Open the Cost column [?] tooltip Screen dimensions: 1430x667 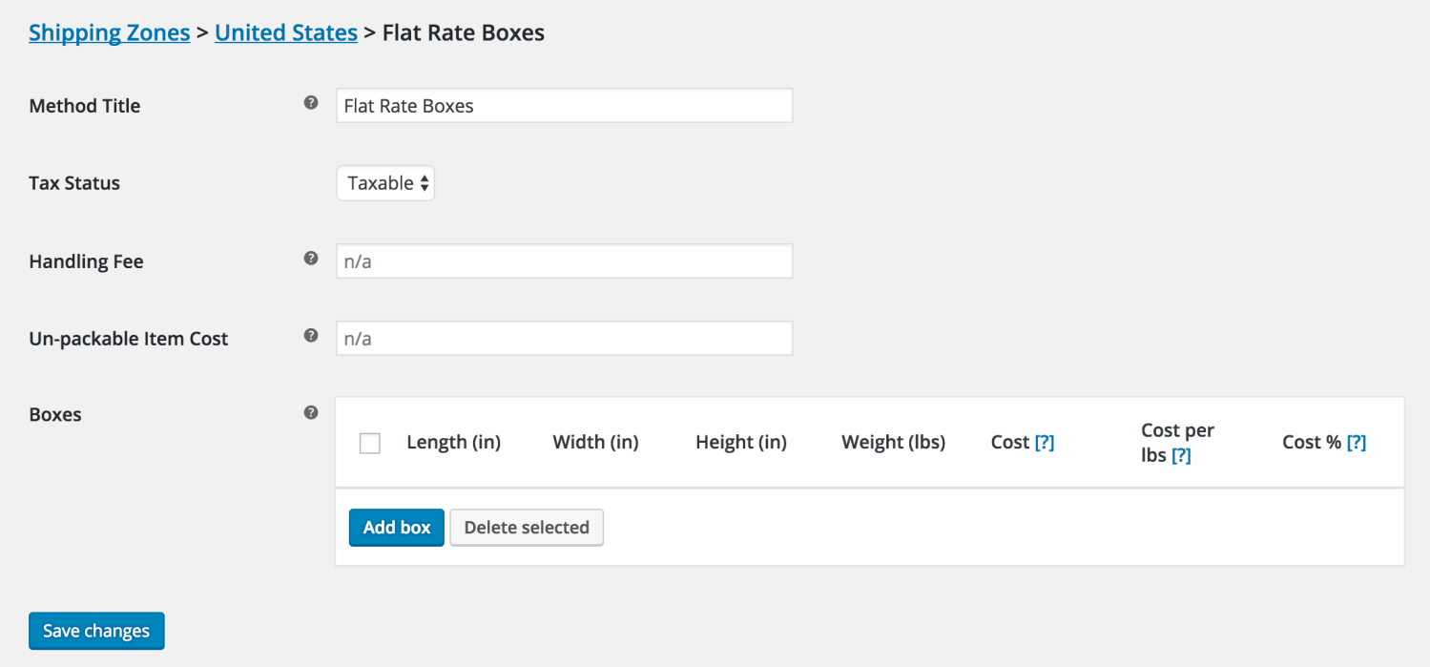tap(1046, 442)
